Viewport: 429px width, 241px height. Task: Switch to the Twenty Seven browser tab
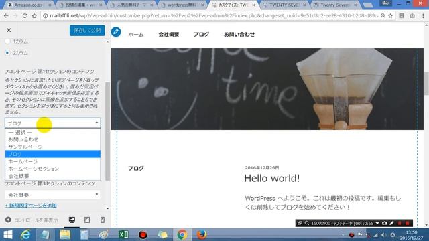click(x=335, y=5)
